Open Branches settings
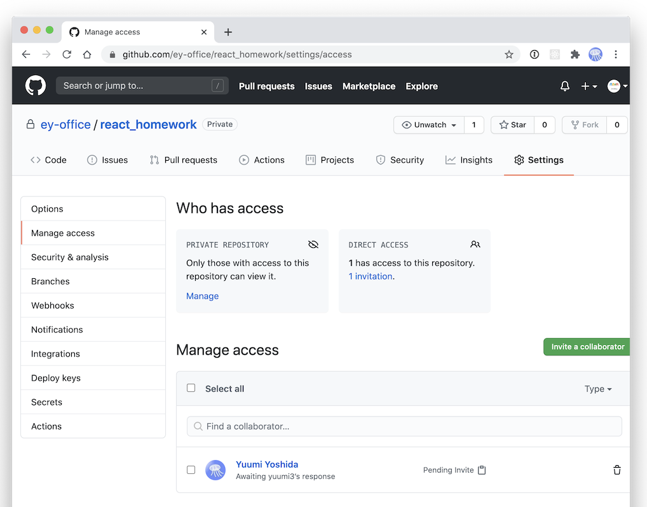Image resolution: width=647 pixels, height=507 pixels. (93, 281)
